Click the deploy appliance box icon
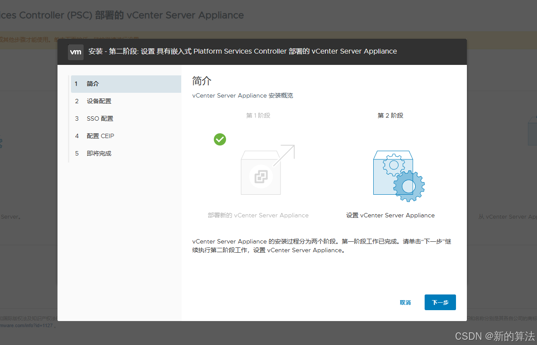Screen dimensions: 537x345 click(x=267, y=170)
